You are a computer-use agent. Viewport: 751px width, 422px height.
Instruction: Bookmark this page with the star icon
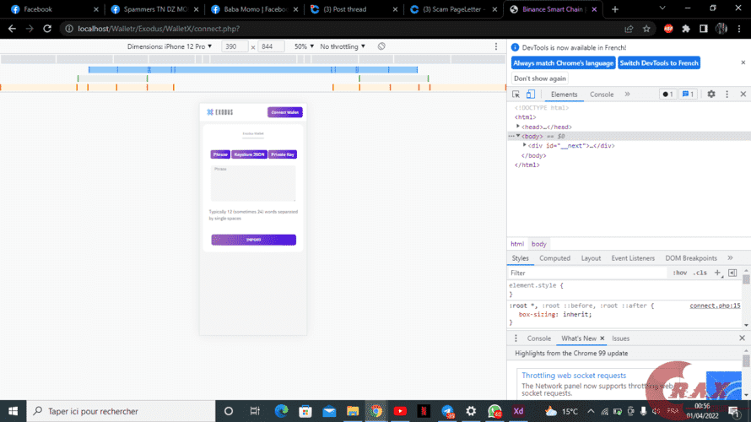click(x=646, y=28)
